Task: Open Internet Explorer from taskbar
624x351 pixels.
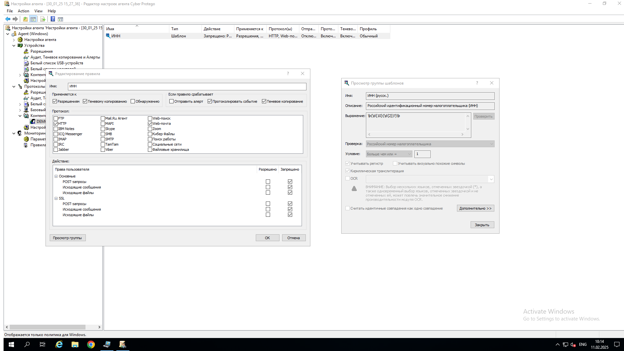Action: (59, 344)
